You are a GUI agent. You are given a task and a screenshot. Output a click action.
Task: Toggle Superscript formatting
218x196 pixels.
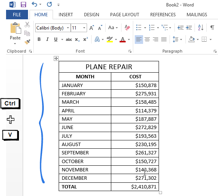tap(86, 39)
